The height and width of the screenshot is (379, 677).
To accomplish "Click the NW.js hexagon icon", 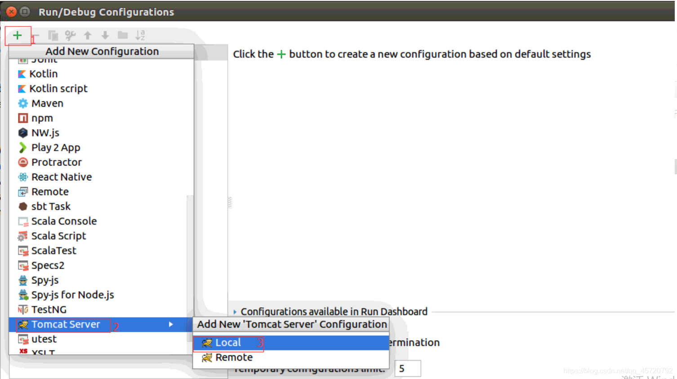I will click(23, 133).
